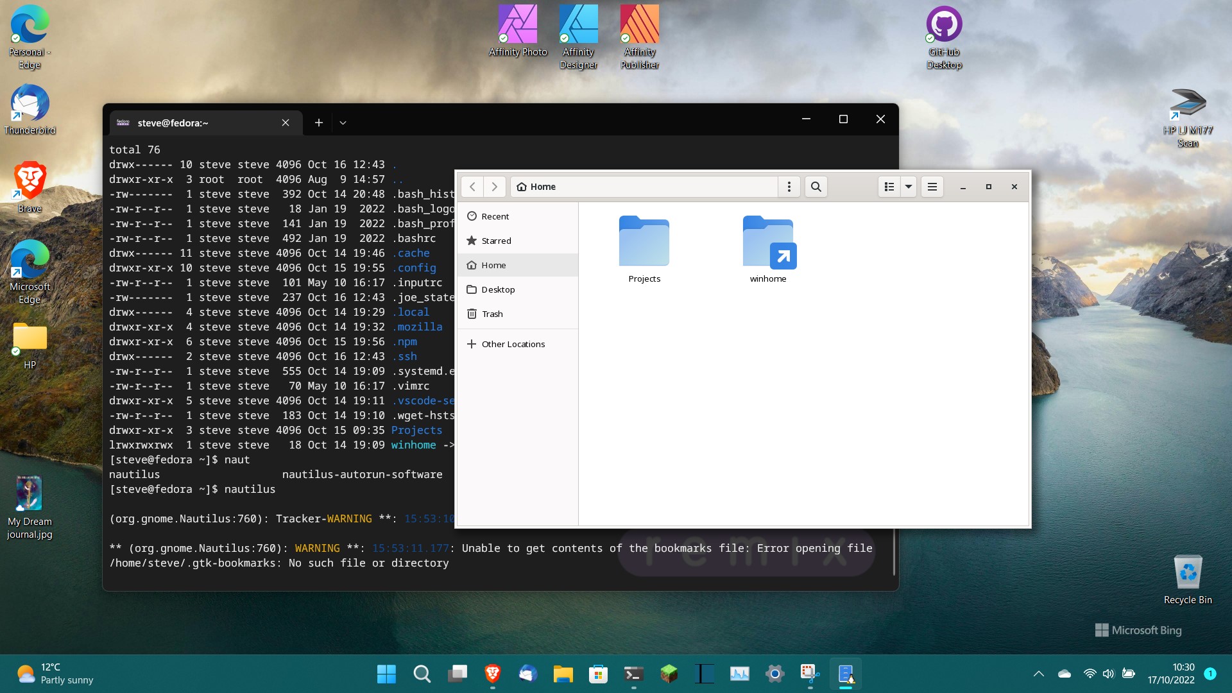
Task: Select the Projects folder
Action: coord(644,249)
